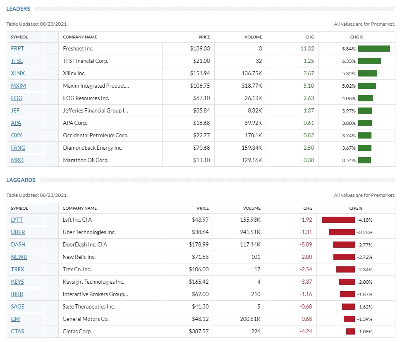Click Freshpet's green 8.84% change bar
Viewport: 400px width, 342px height.
click(374, 48)
